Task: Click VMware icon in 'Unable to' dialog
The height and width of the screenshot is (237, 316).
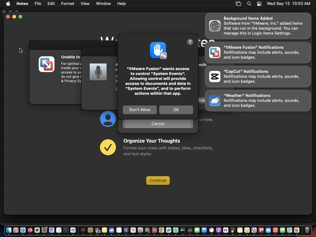Action: [x=47, y=64]
